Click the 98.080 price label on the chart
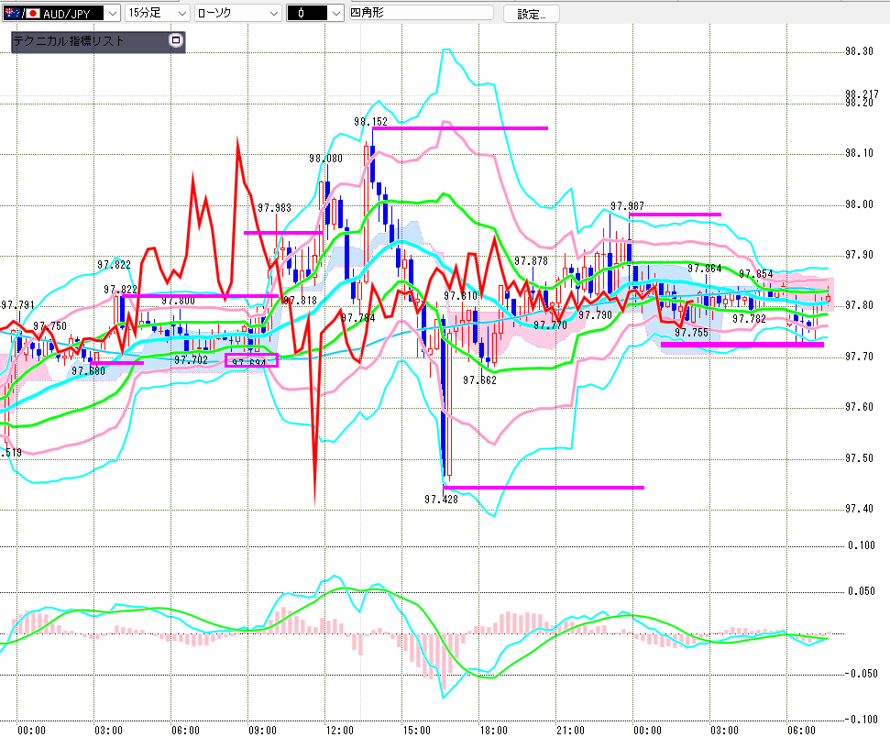The width and height of the screenshot is (890, 737). (325, 158)
